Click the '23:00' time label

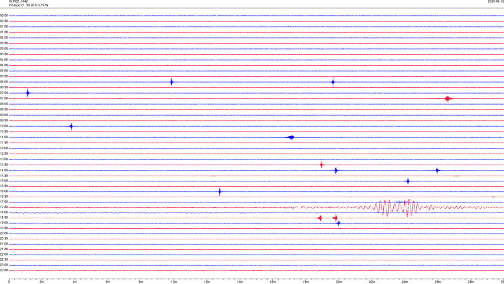(4, 265)
